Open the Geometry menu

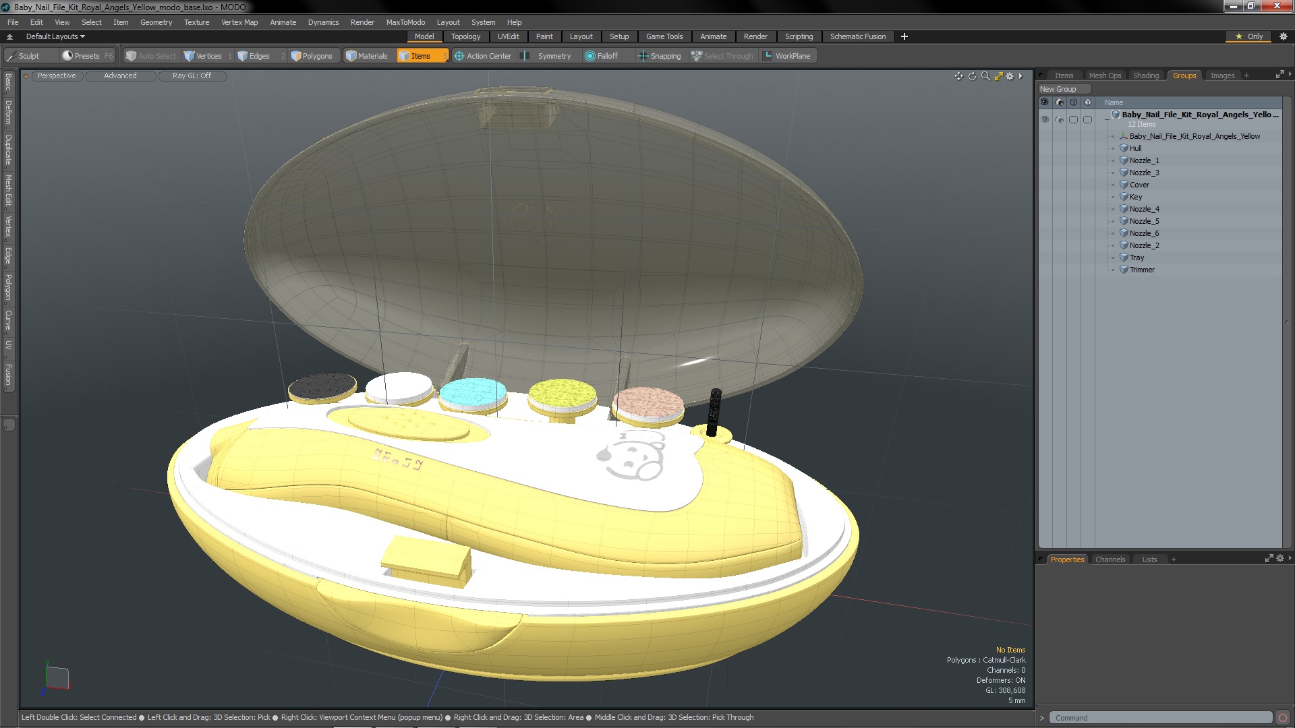(156, 22)
